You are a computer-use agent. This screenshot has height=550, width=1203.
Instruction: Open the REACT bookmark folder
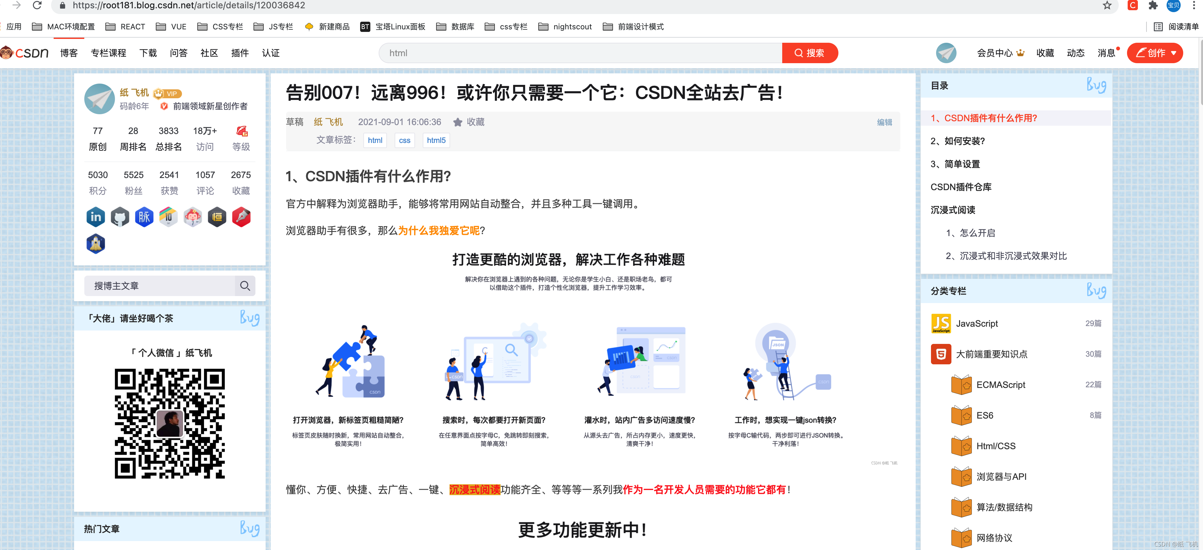tap(125, 26)
